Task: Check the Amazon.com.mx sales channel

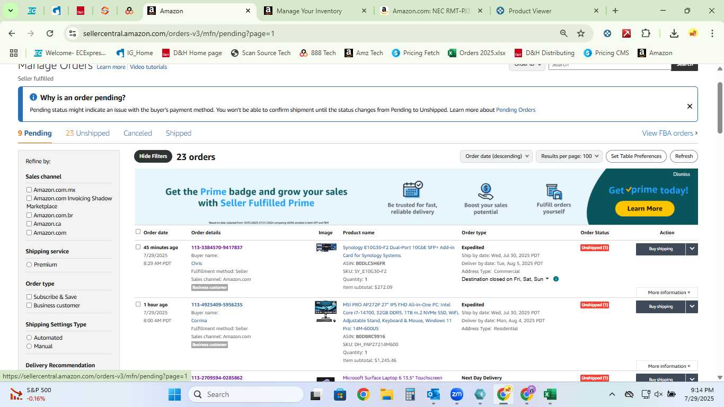Action: tap(29, 190)
